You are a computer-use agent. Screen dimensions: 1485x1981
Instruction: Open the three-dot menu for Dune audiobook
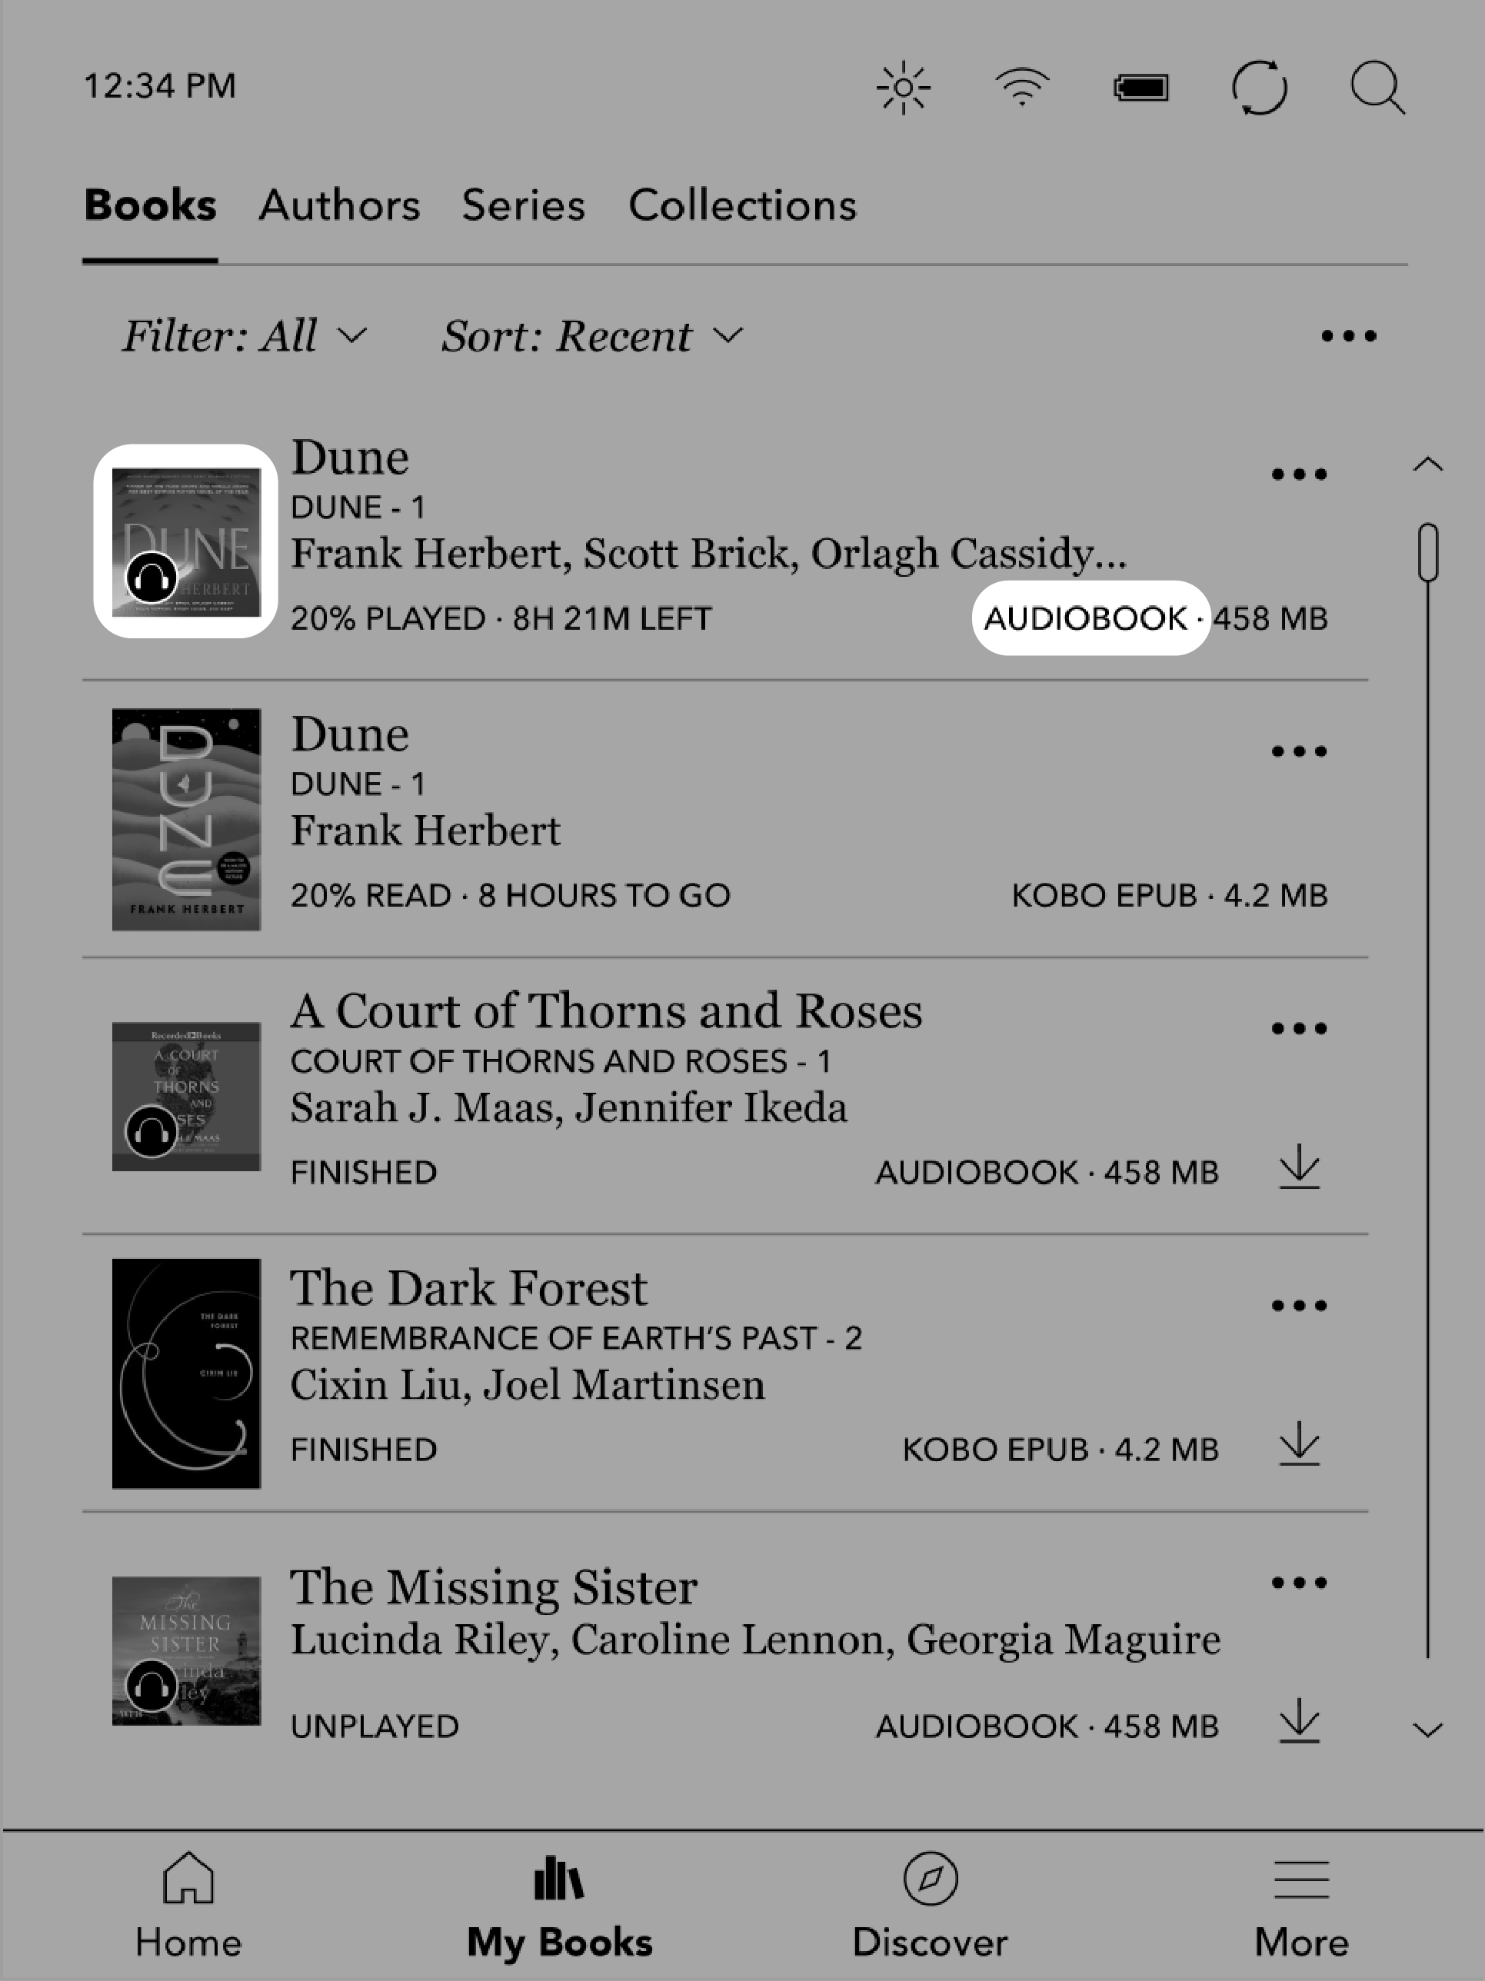(x=1301, y=476)
